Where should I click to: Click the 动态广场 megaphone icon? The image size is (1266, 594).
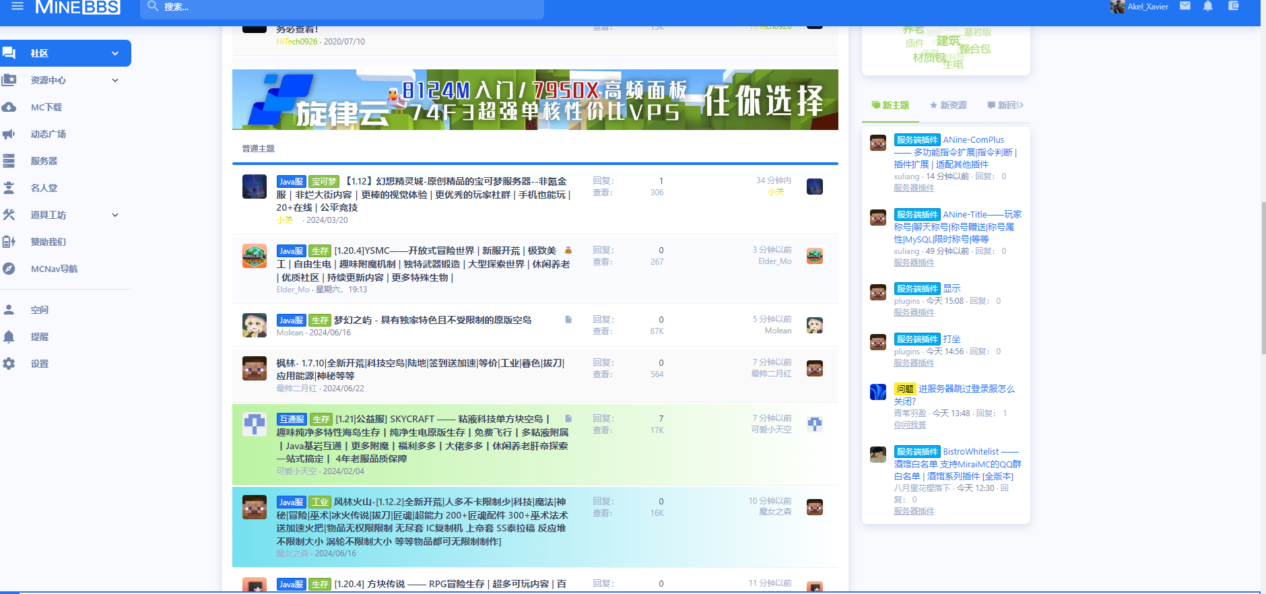point(9,134)
